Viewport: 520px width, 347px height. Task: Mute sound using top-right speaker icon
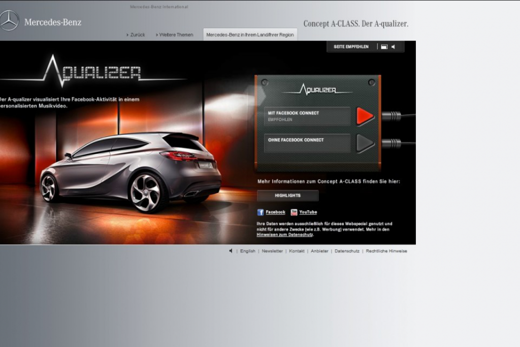tap(394, 47)
